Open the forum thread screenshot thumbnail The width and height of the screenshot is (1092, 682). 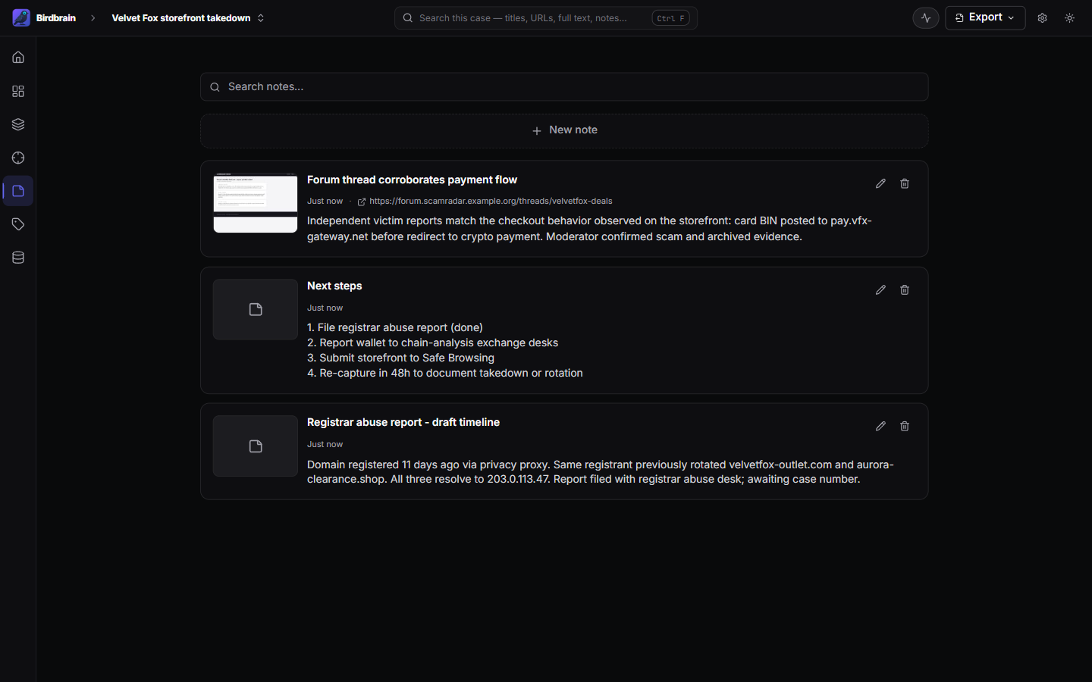click(x=256, y=203)
